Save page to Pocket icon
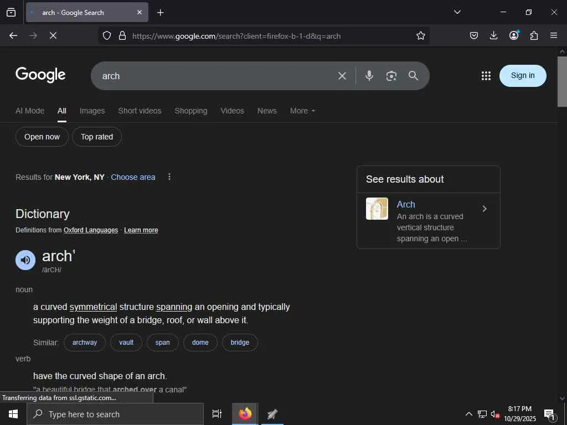Viewport: 567px width, 425px height. point(474,35)
